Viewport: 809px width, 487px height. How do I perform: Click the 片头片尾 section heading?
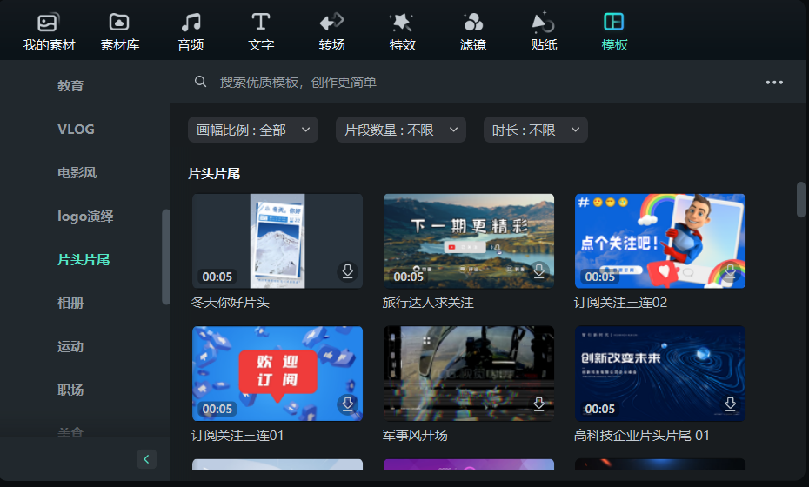pos(214,174)
